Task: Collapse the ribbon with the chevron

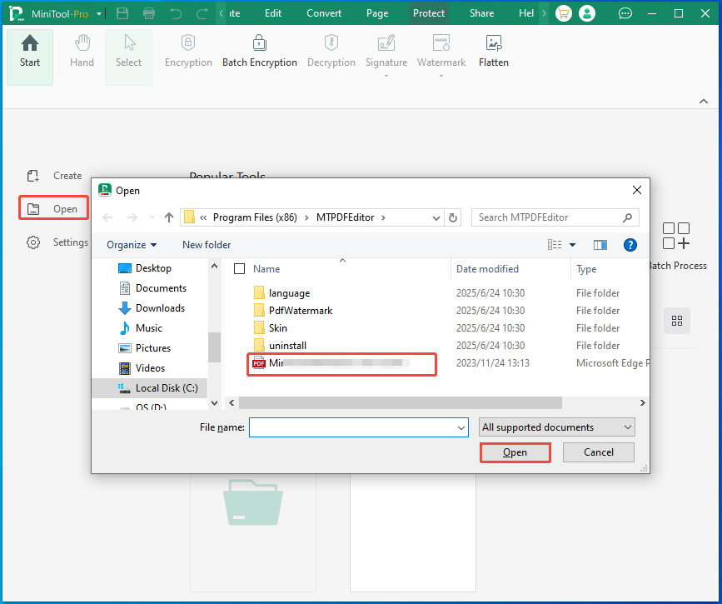Action: tap(704, 102)
